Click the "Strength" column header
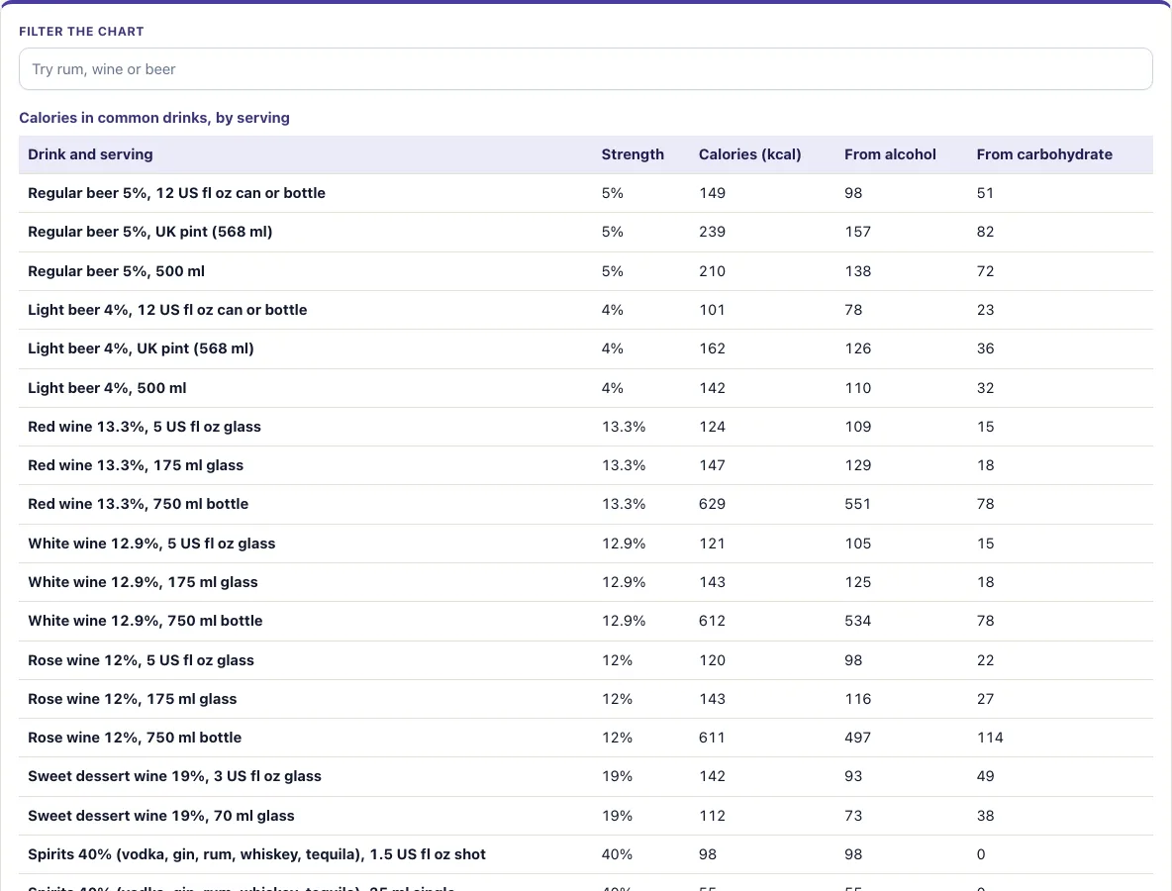This screenshot has width=1172, height=891. pos(633,154)
